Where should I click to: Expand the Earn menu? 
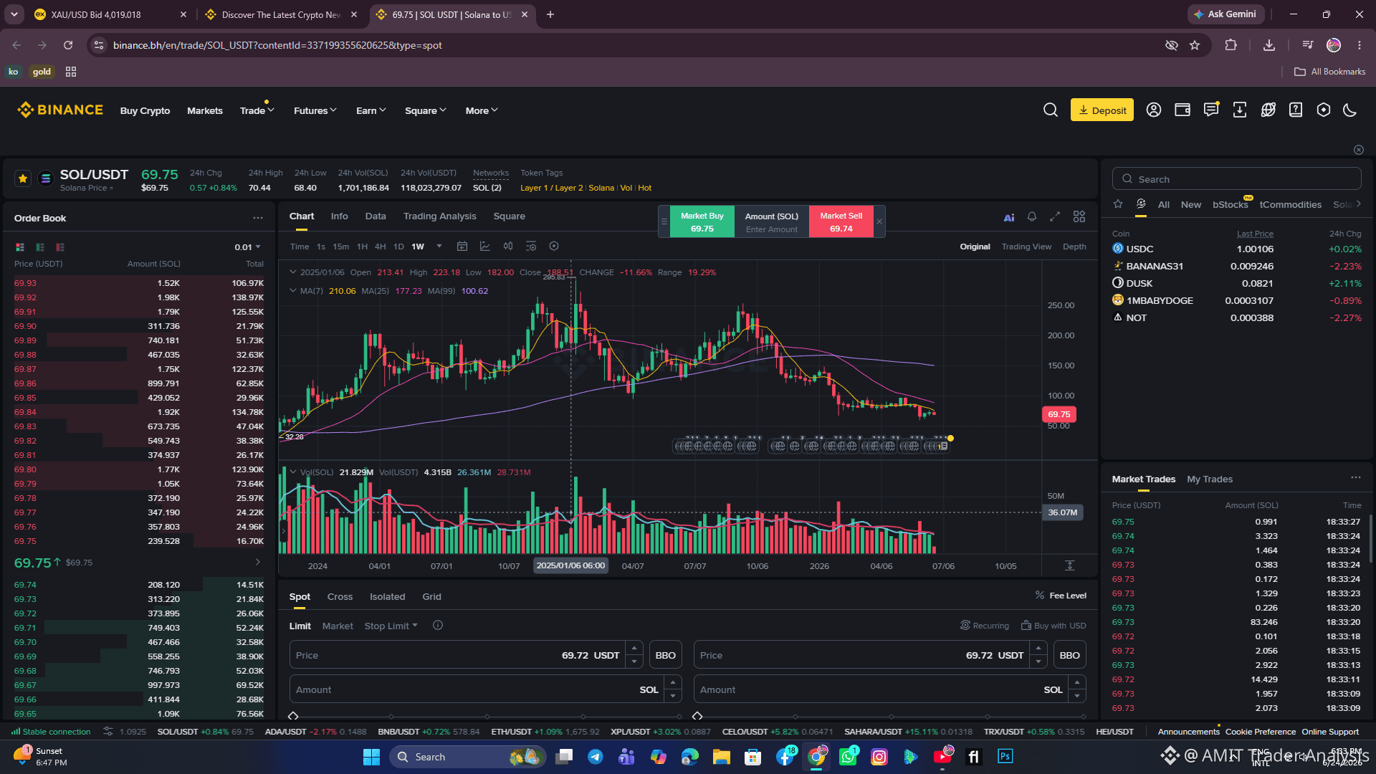coord(371,110)
